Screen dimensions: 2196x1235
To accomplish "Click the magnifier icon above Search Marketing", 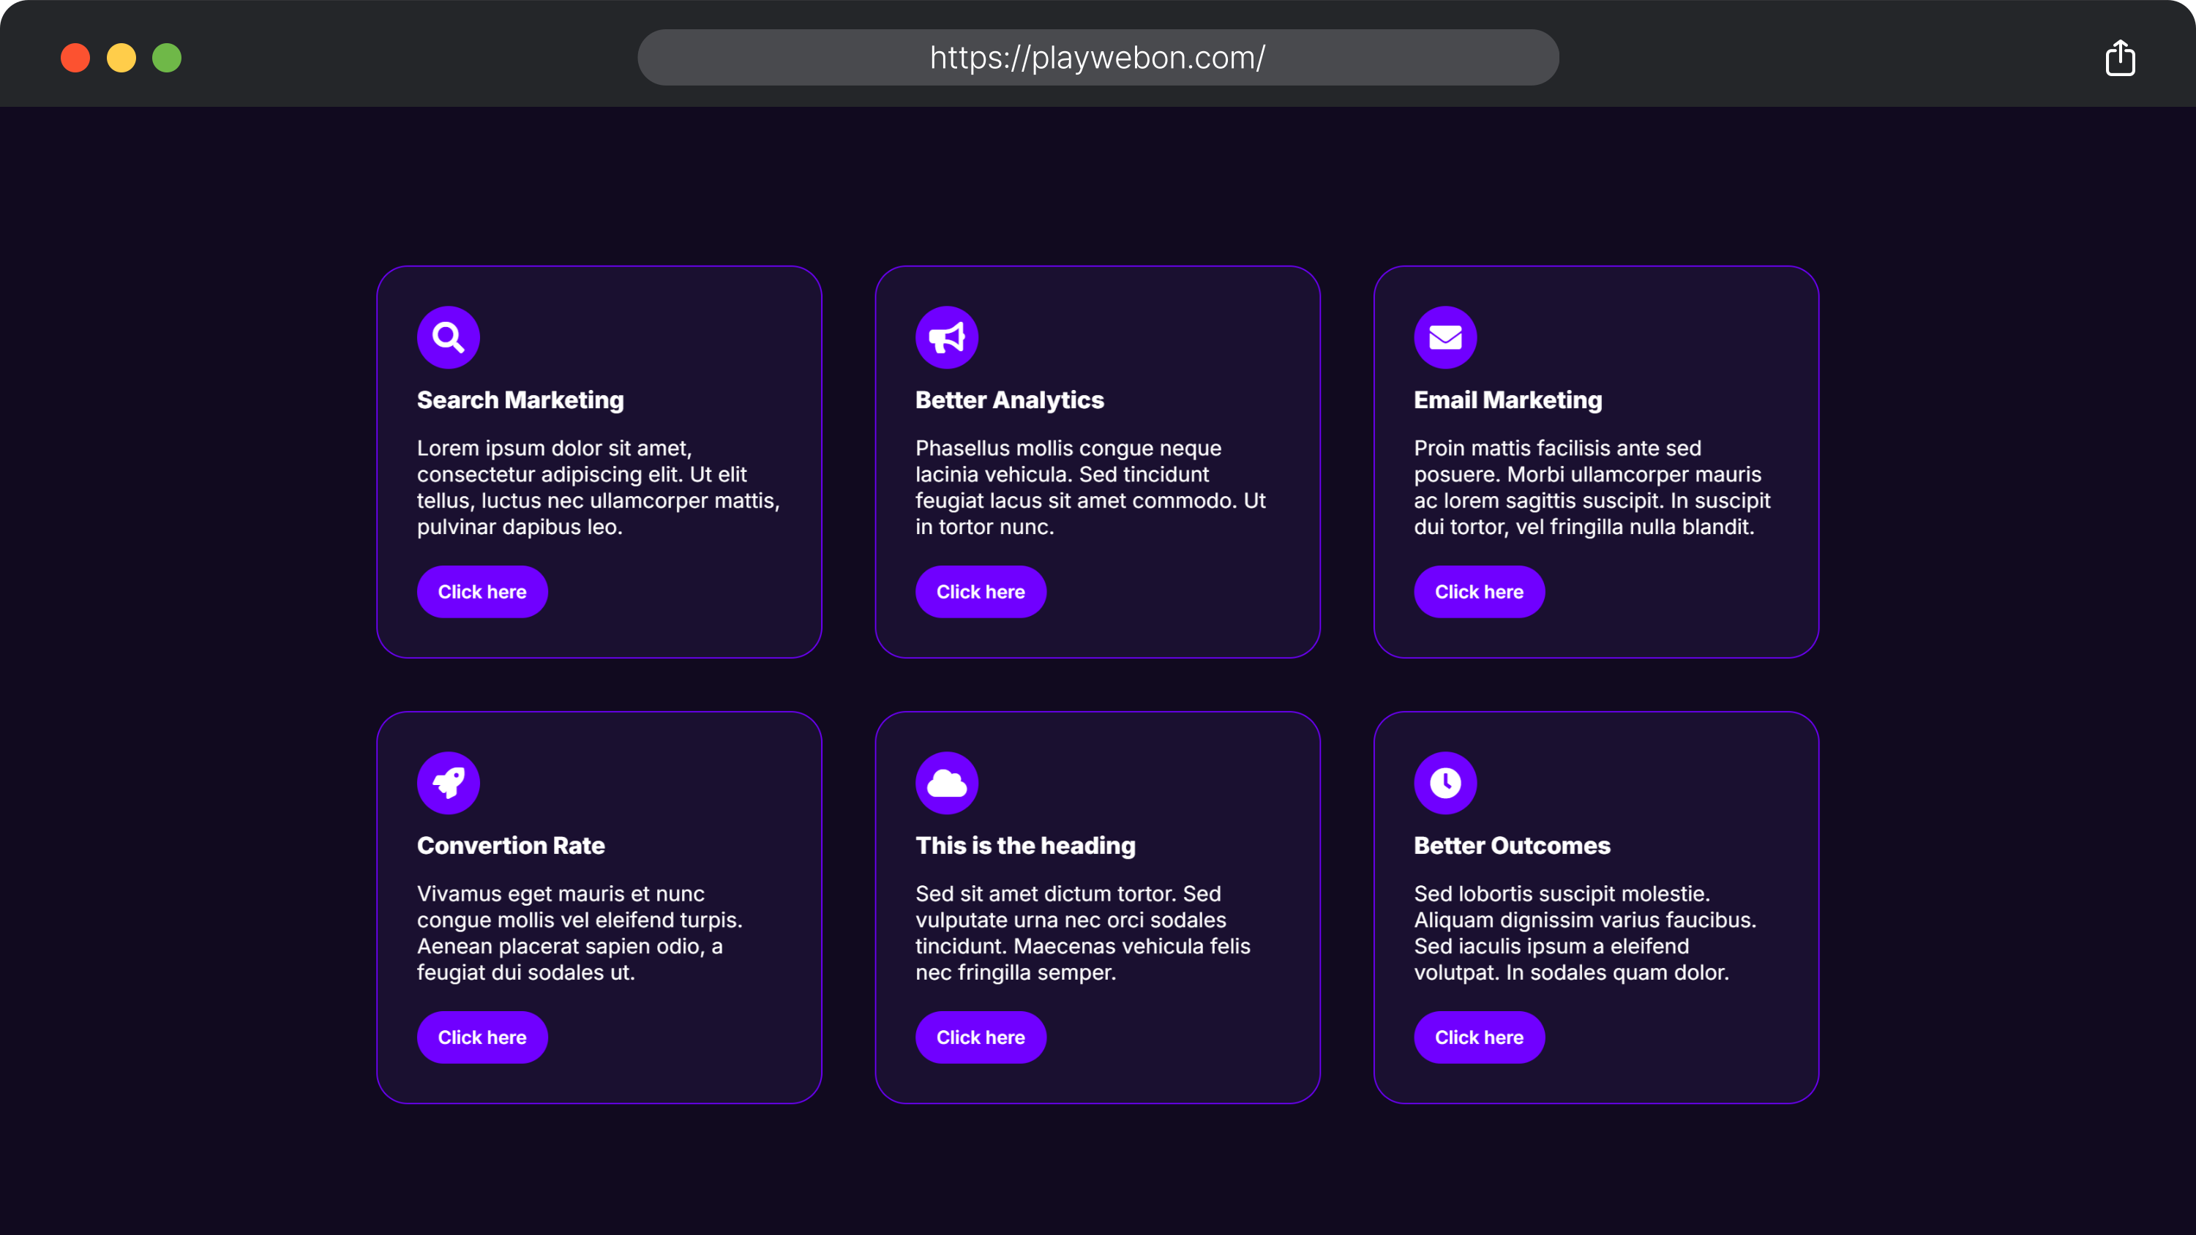I will click(449, 337).
